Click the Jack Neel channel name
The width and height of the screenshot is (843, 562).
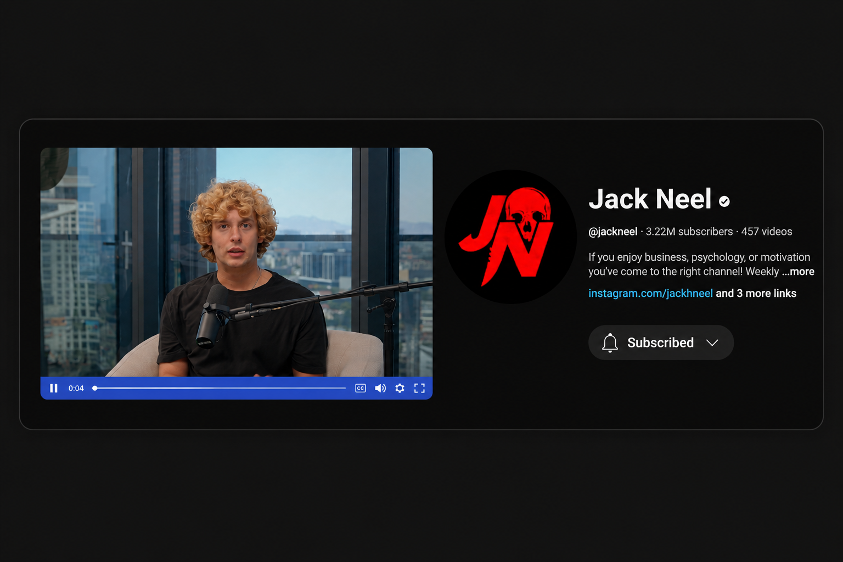pyautogui.click(x=650, y=199)
